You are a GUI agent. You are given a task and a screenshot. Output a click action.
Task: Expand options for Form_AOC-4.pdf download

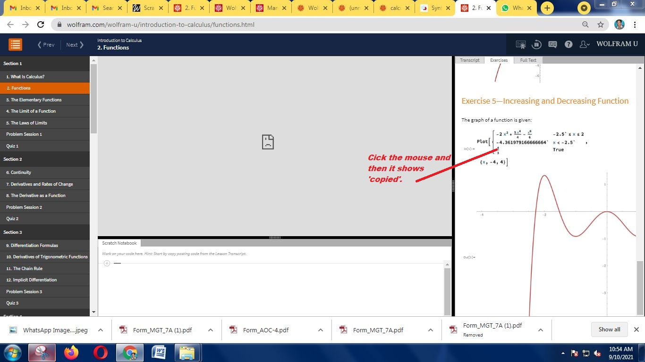pos(321,330)
